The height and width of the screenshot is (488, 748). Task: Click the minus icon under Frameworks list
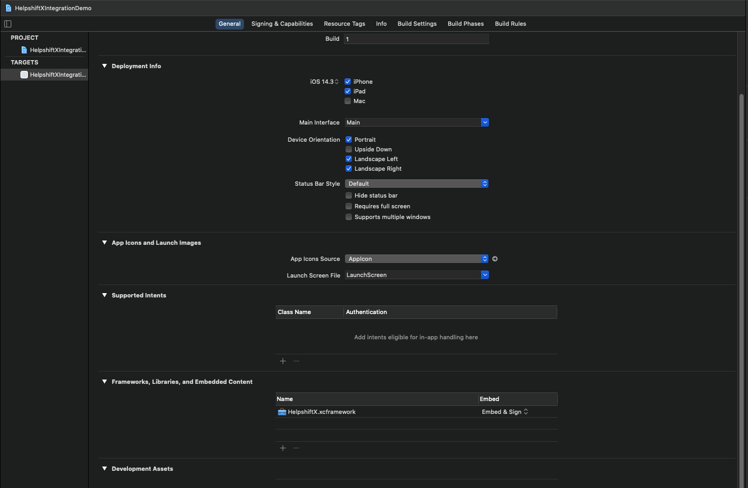296,448
